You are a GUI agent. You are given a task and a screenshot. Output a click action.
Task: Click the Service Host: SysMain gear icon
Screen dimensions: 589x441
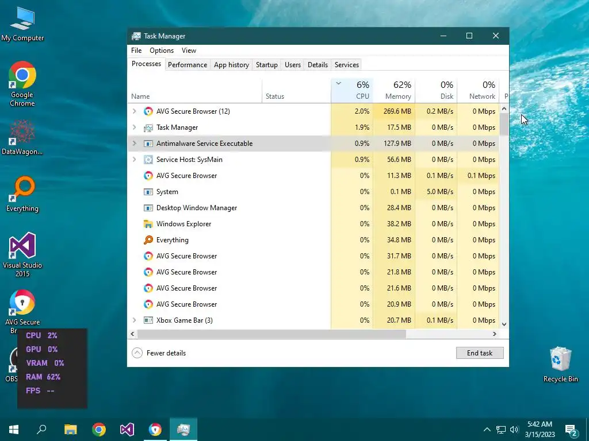(x=148, y=160)
